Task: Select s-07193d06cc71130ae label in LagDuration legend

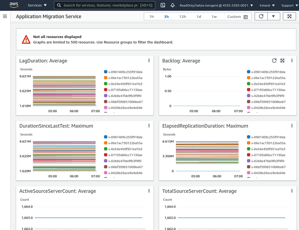Action: coord(125,90)
